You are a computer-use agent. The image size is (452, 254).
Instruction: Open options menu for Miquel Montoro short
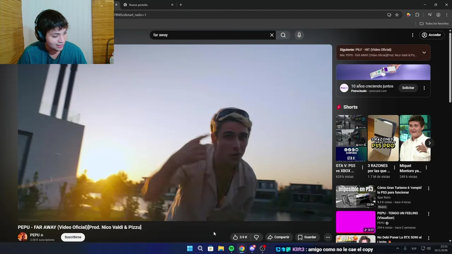pyautogui.click(x=426, y=168)
